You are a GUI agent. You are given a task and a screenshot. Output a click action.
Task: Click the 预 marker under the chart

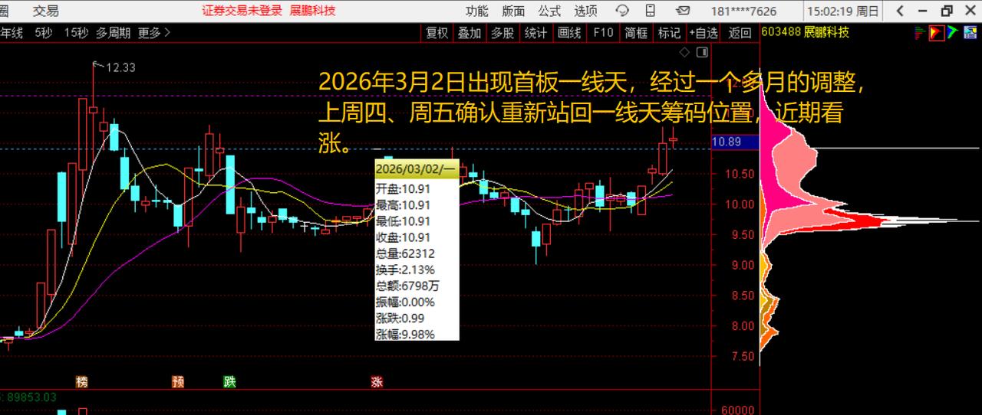click(178, 381)
